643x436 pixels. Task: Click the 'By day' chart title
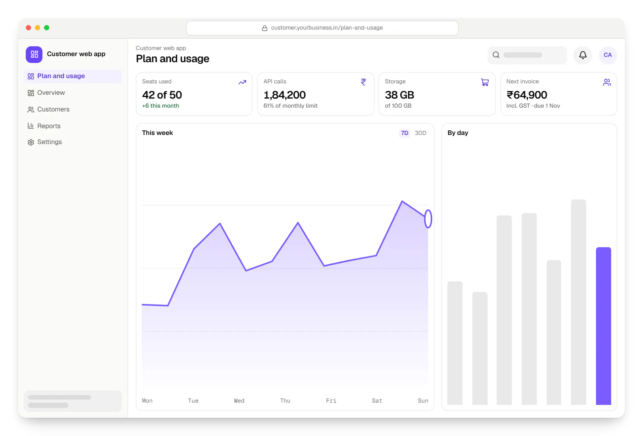tap(458, 133)
